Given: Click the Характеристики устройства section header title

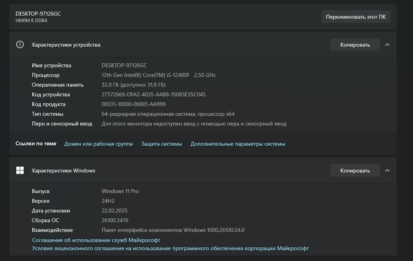Looking at the screenshot, I should (66, 45).
